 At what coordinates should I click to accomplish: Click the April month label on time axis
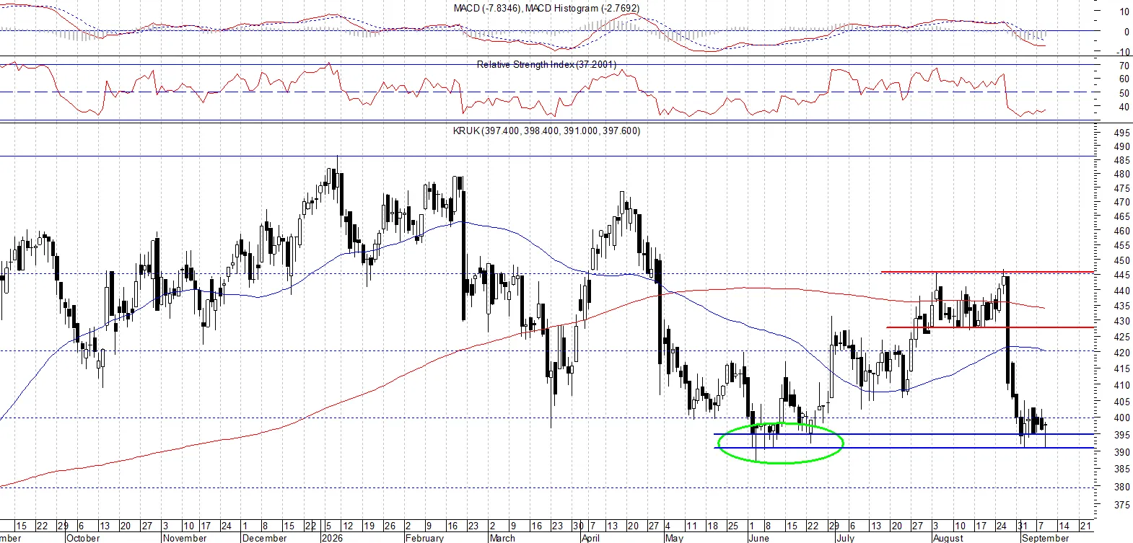590,538
